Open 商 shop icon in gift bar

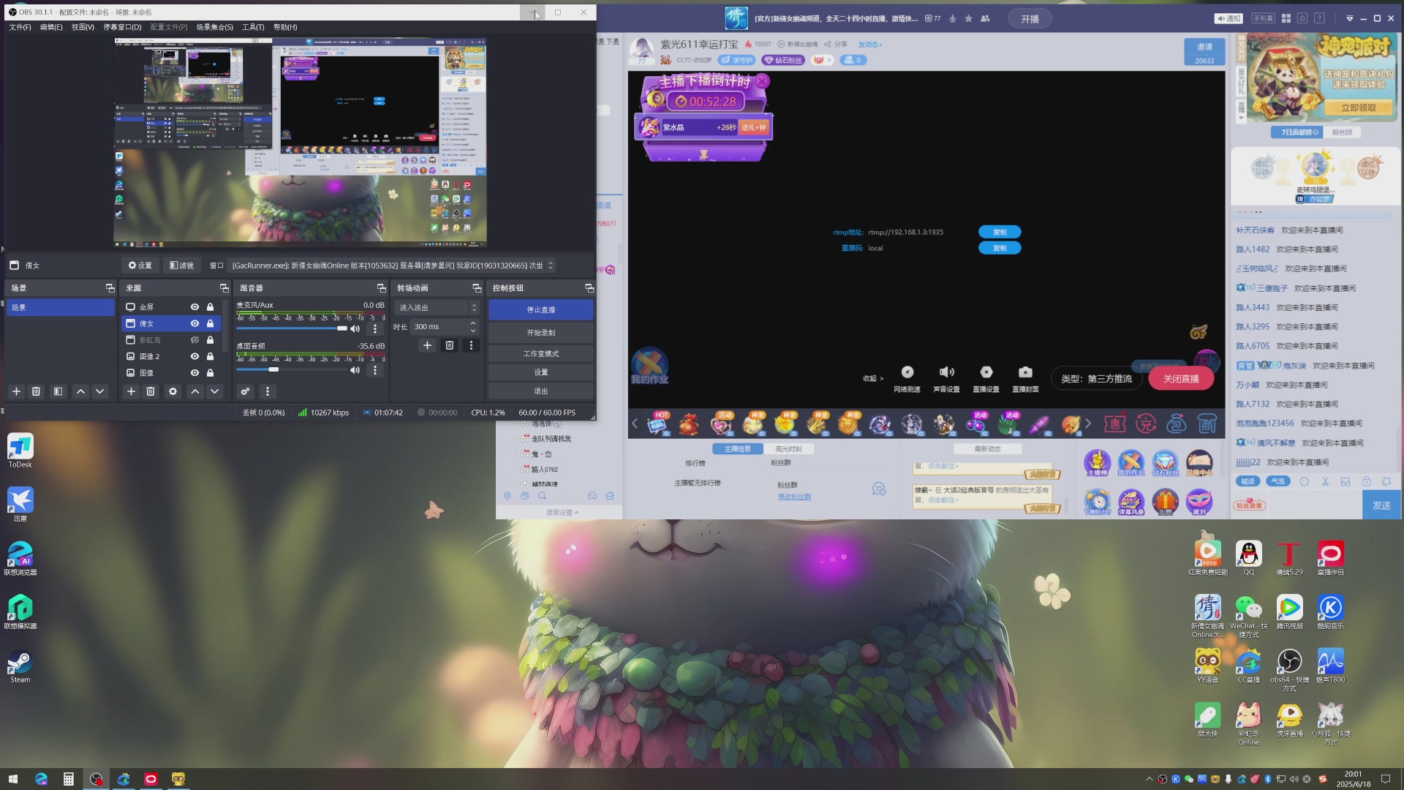[x=1207, y=424]
